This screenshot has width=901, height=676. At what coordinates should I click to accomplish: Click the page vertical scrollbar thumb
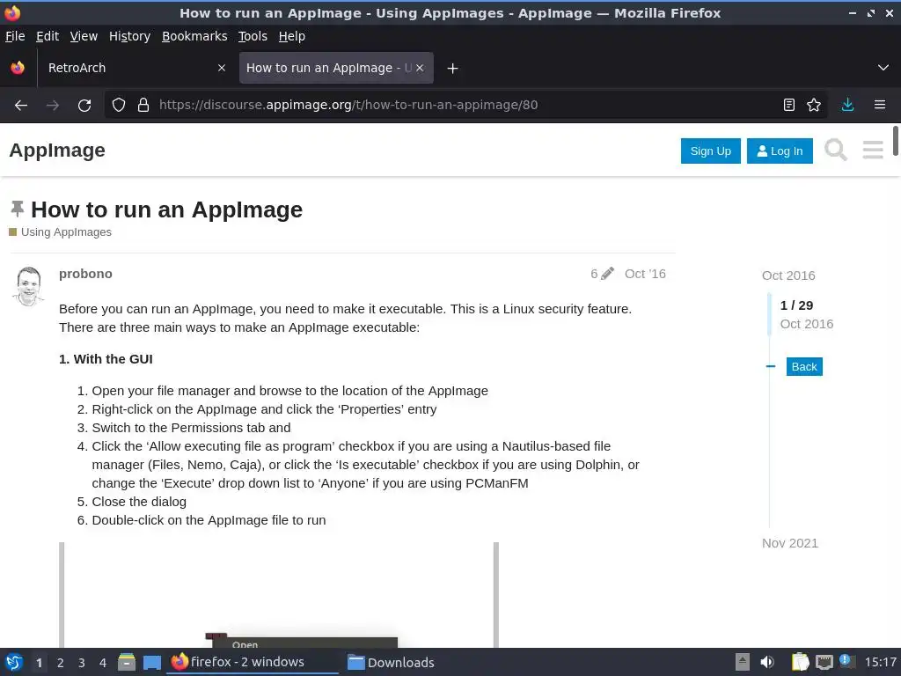tap(895, 140)
